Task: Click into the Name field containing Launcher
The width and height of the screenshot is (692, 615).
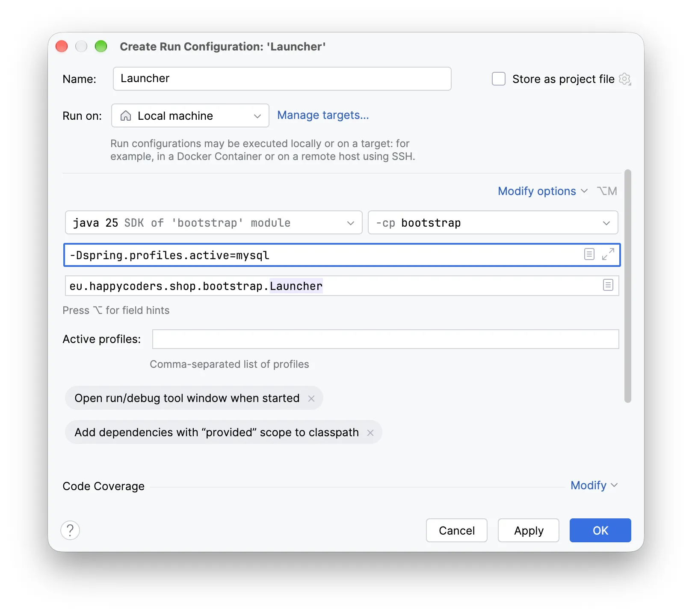Action: coord(282,79)
